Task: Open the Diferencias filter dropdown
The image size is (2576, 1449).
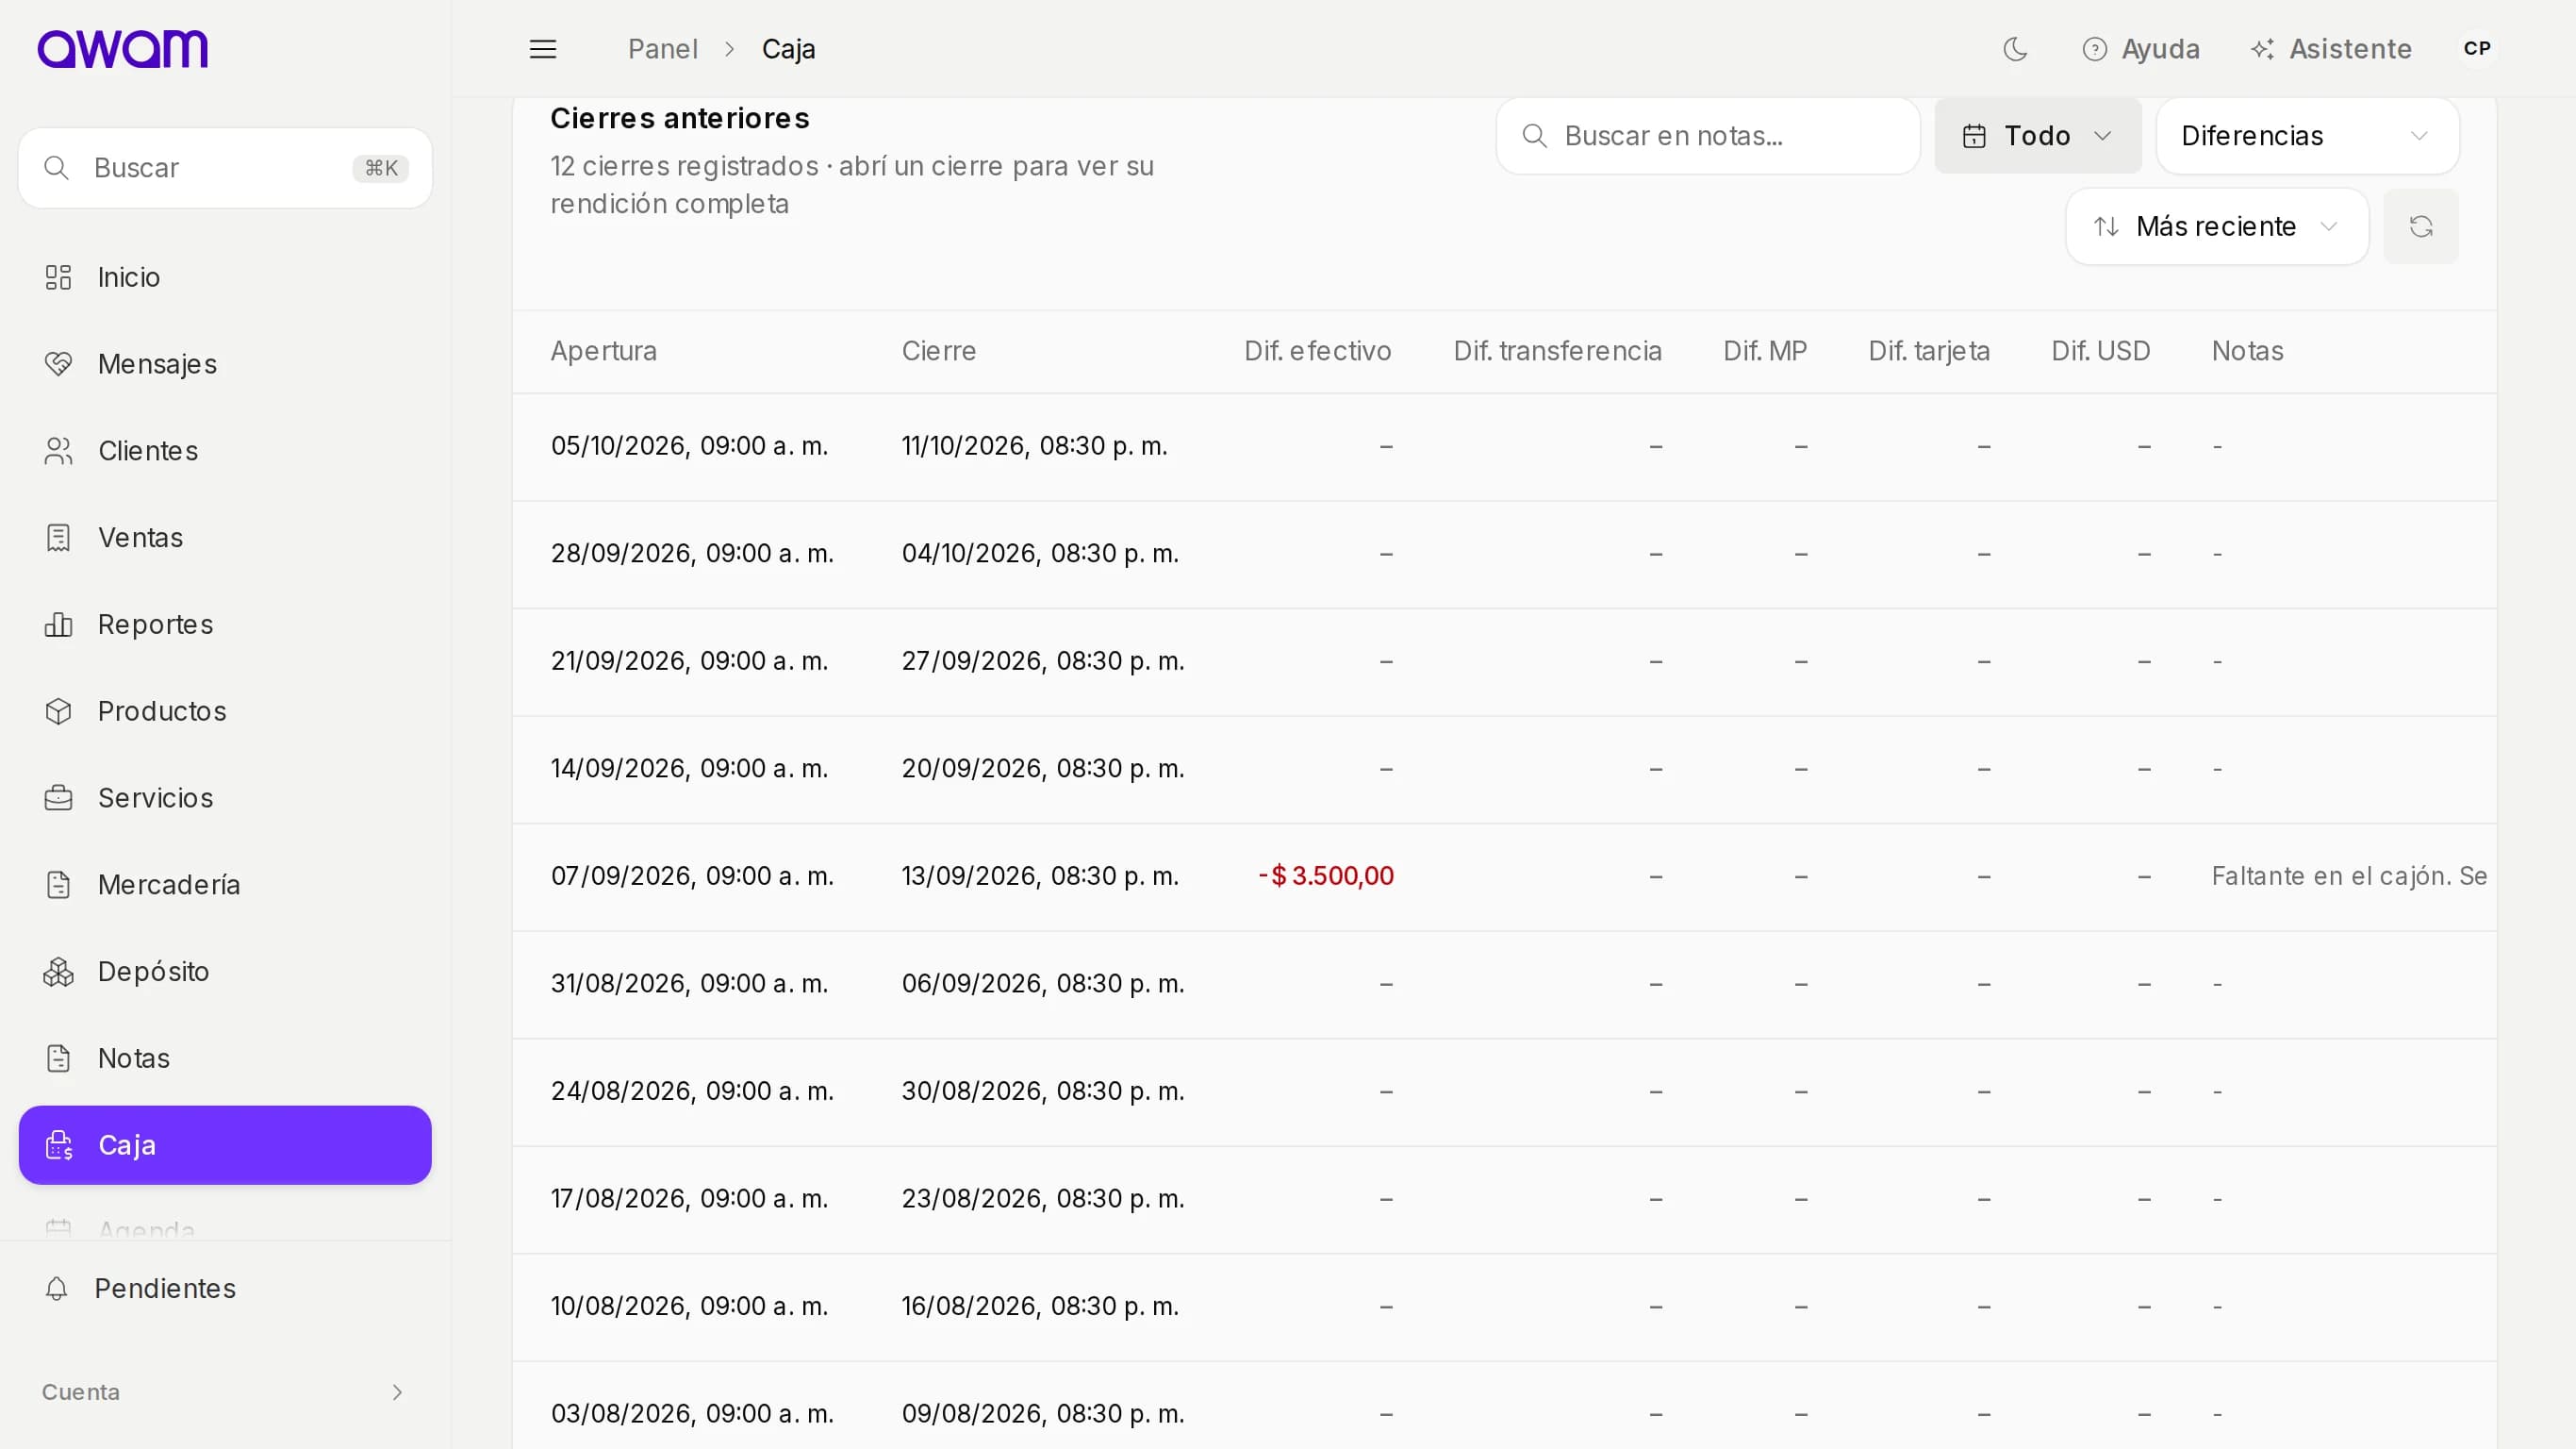Action: [x=2307, y=136]
